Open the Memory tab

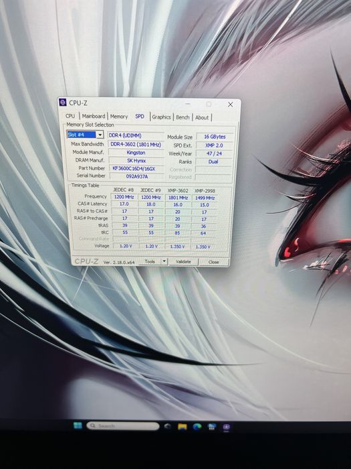click(119, 117)
